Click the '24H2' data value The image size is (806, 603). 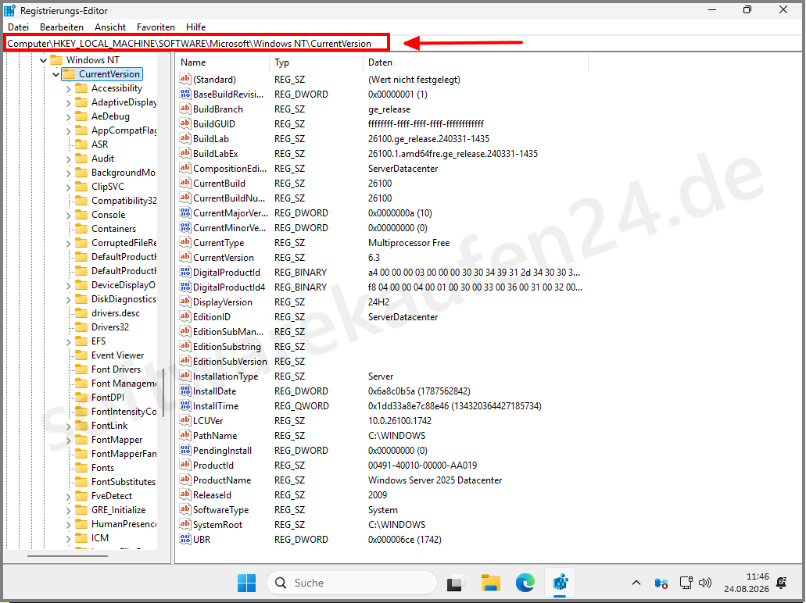379,302
